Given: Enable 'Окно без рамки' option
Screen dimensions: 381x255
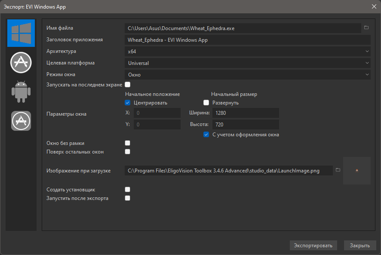Looking at the screenshot, I should [127, 143].
